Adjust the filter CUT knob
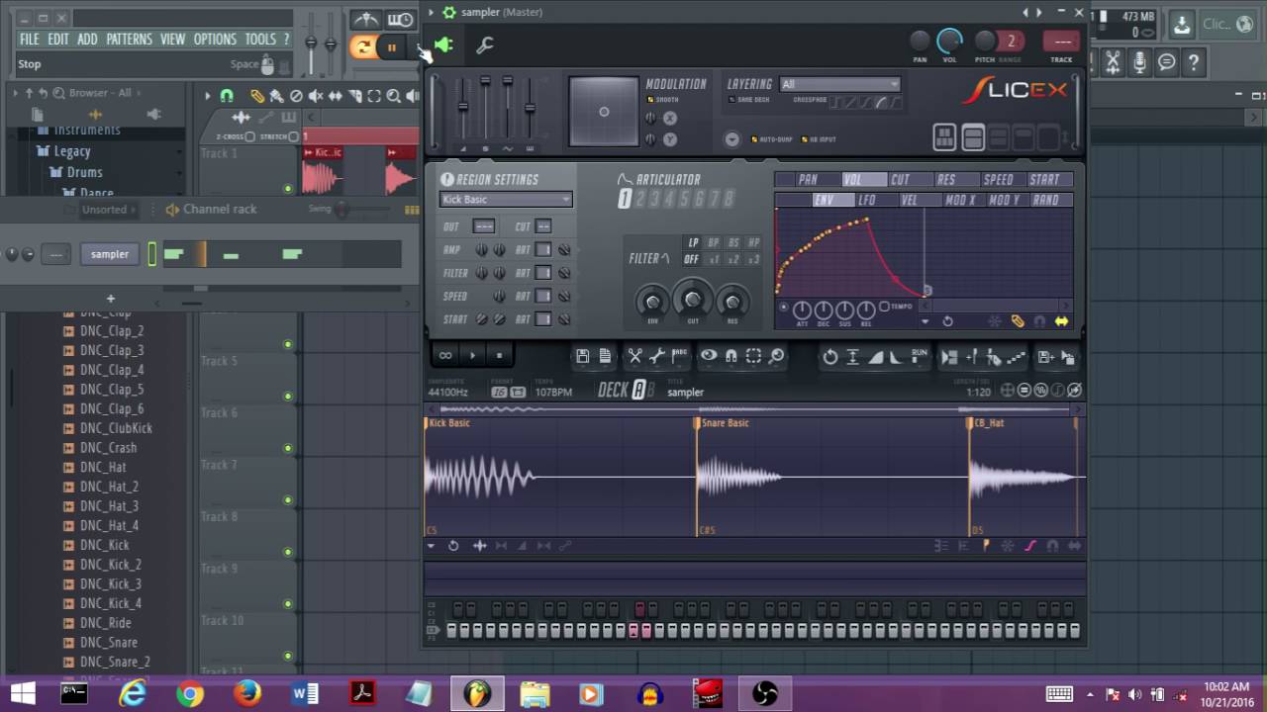The height and width of the screenshot is (712, 1267). point(693,299)
